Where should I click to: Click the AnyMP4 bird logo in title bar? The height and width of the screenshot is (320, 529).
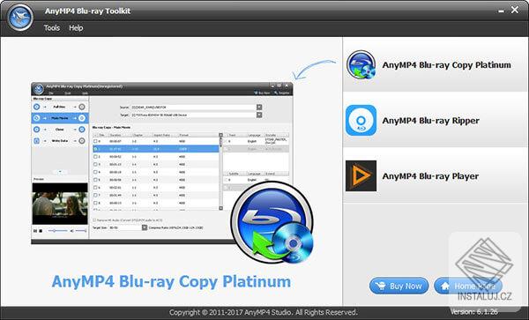click(x=20, y=18)
